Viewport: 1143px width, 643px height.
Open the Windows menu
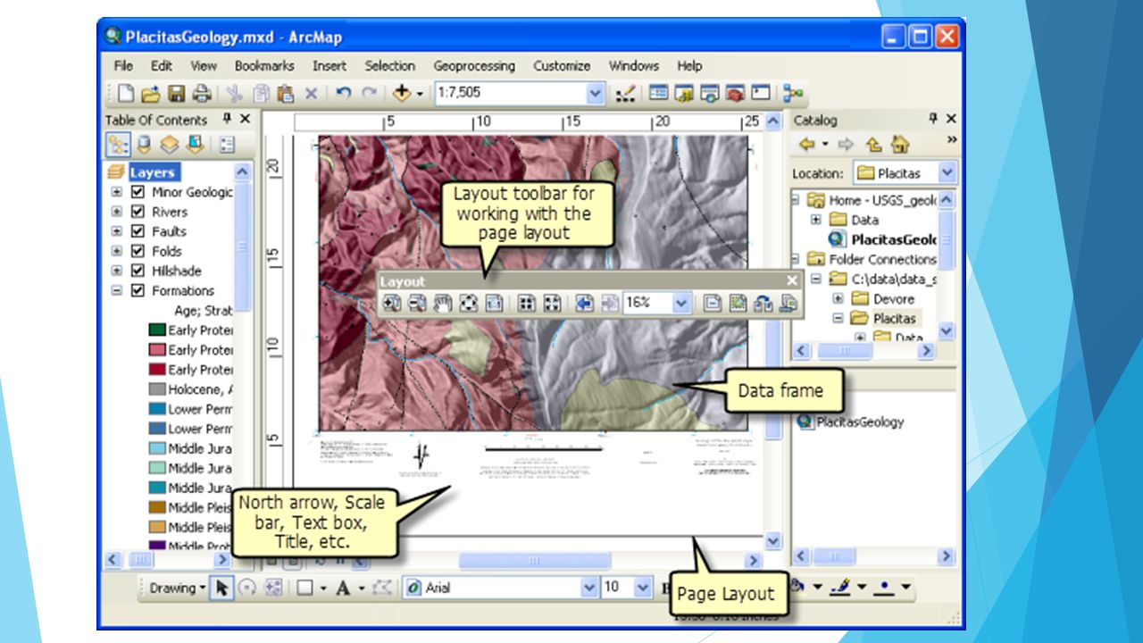pyautogui.click(x=634, y=66)
